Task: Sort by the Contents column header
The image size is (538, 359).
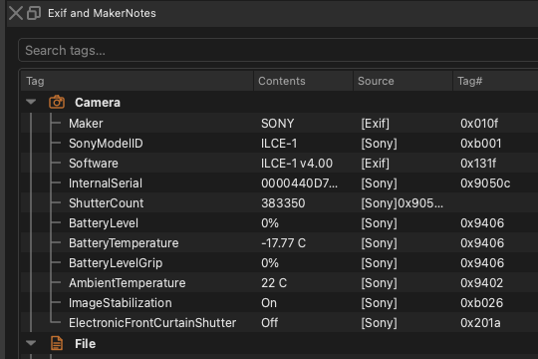Action: point(303,81)
